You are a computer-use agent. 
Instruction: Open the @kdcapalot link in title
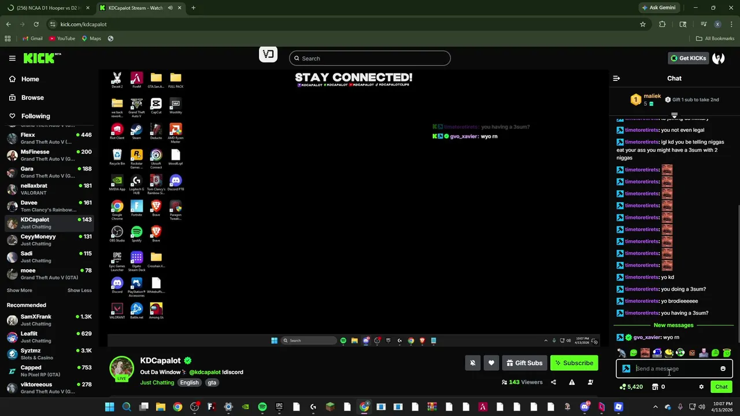click(x=205, y=372)
